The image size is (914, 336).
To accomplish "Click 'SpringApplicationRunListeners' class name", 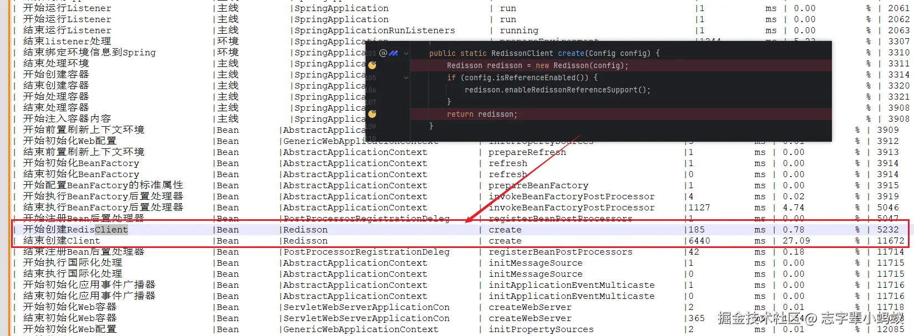I will pyautogui.click(x=375, y=30).
